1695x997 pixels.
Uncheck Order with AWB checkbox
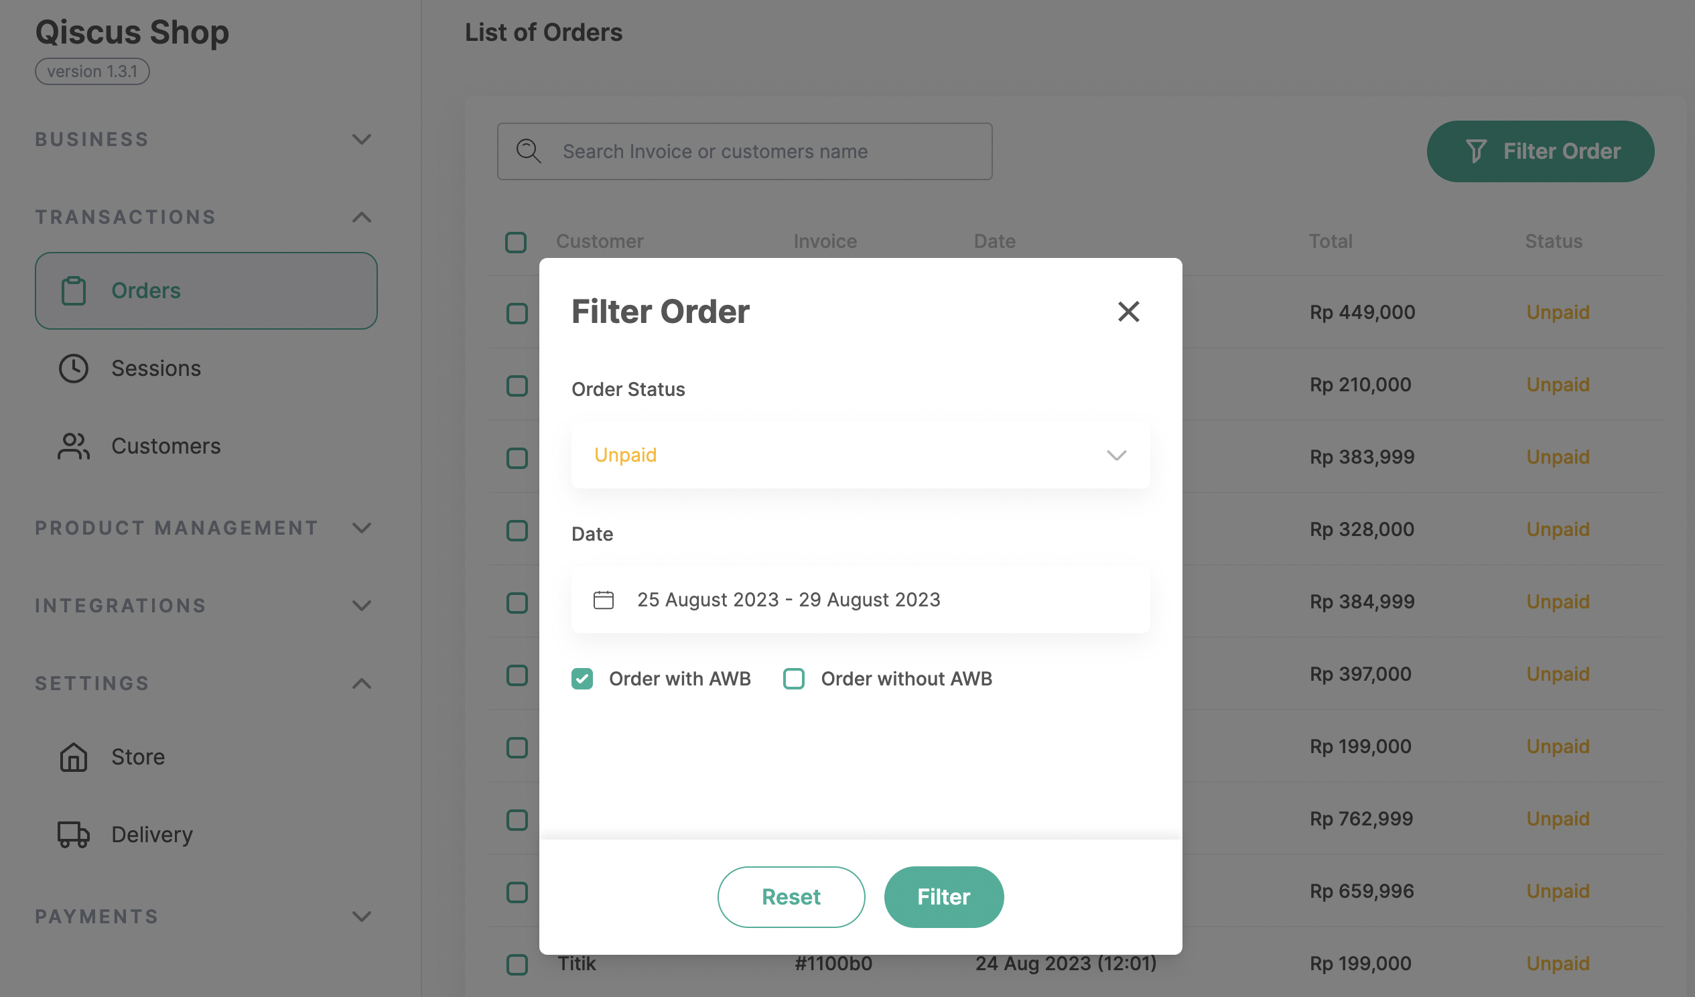(x=582, y=679)
